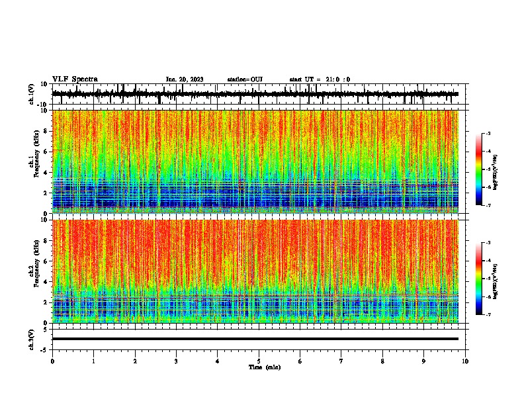Click the "5" tick on ch.3(V) axis
The height and width of the screenshot is (405, 524).
point(46,329)
